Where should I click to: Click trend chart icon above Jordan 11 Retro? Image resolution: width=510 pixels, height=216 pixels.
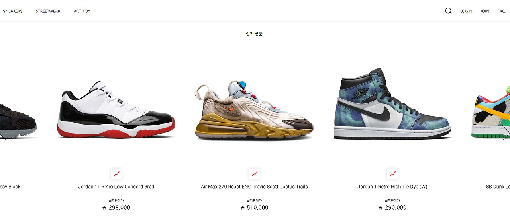[x=116, y=174]
